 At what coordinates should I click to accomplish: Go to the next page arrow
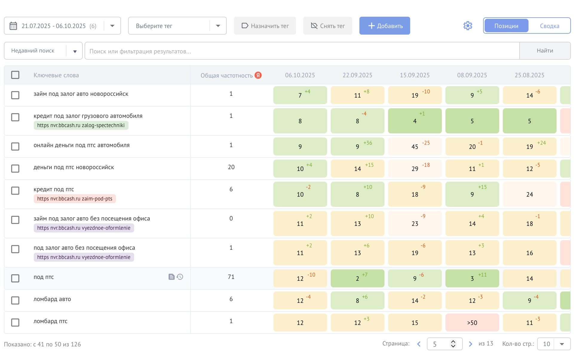[x=471, y=344]
